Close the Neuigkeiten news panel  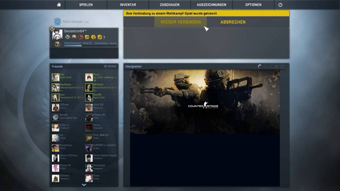pyautogui.click(x=276, y=67)
